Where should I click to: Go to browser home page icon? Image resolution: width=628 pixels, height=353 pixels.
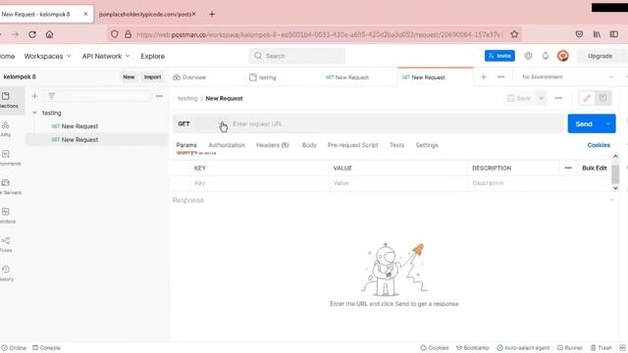[x=49, y=34]
